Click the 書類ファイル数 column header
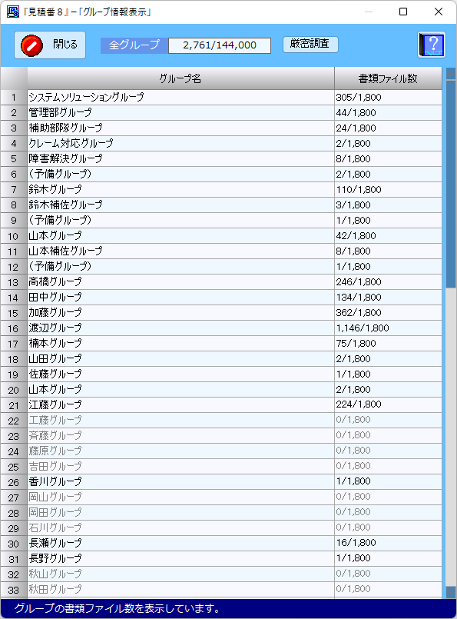The height and width of the screenshot is (619, 457). (388, 78)
